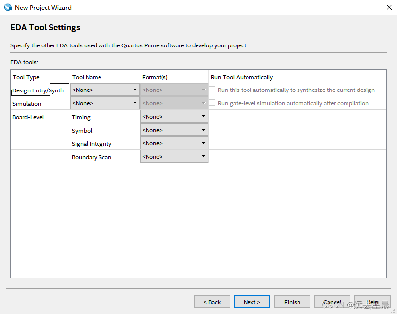The width and height of the screenshot is (397, 314).
Task: Expand the Symbol format dropdown
Action: click(x=174, y=130)
